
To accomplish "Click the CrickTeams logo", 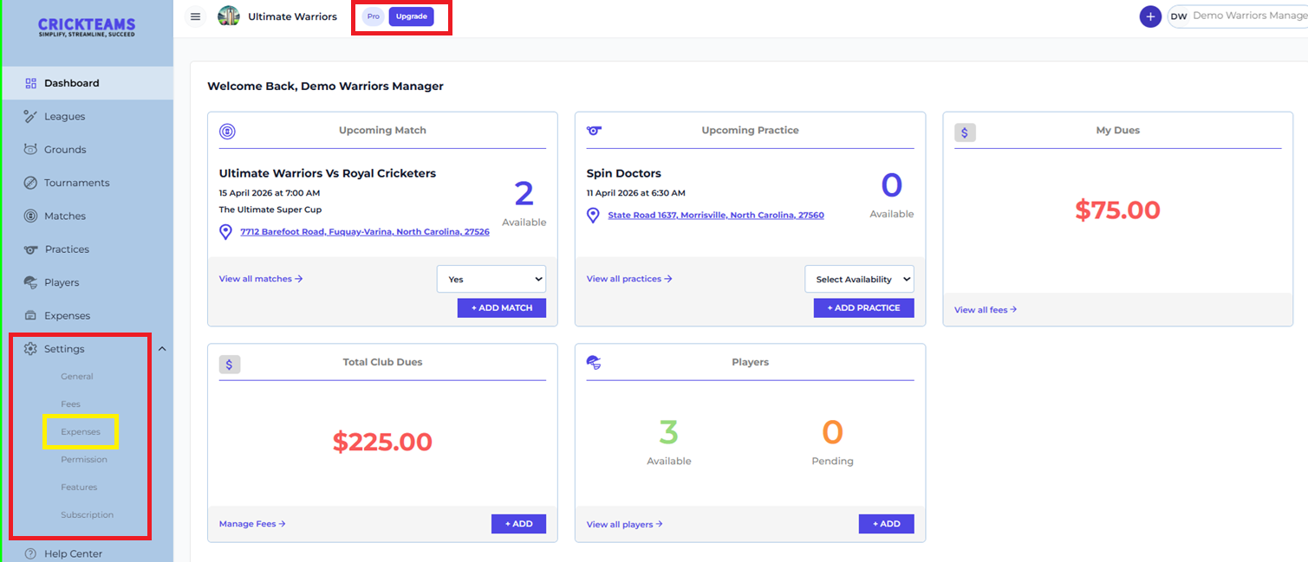I will tap(87, 28).
